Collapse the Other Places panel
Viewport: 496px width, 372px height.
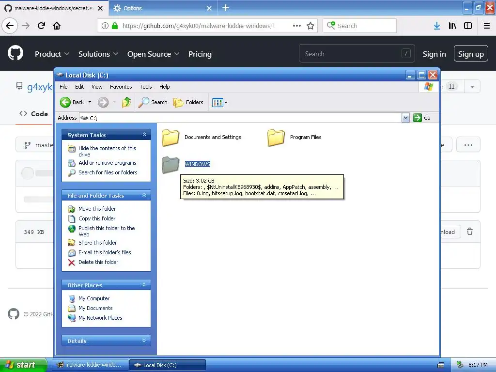tap(144, 285)
